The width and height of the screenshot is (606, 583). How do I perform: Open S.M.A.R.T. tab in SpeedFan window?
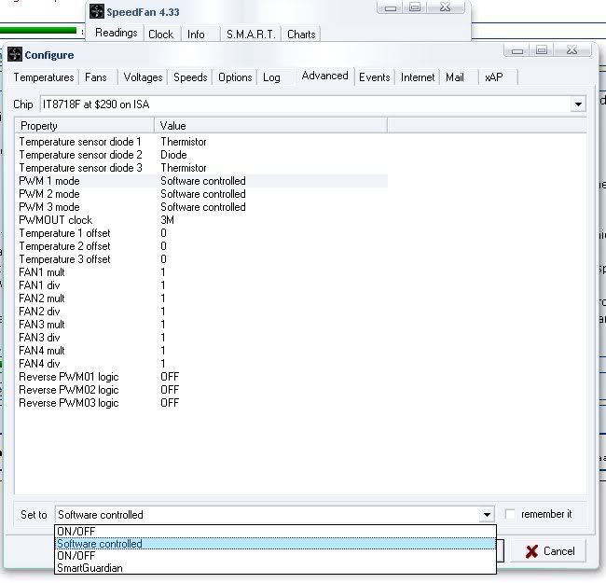click(251, 35)
